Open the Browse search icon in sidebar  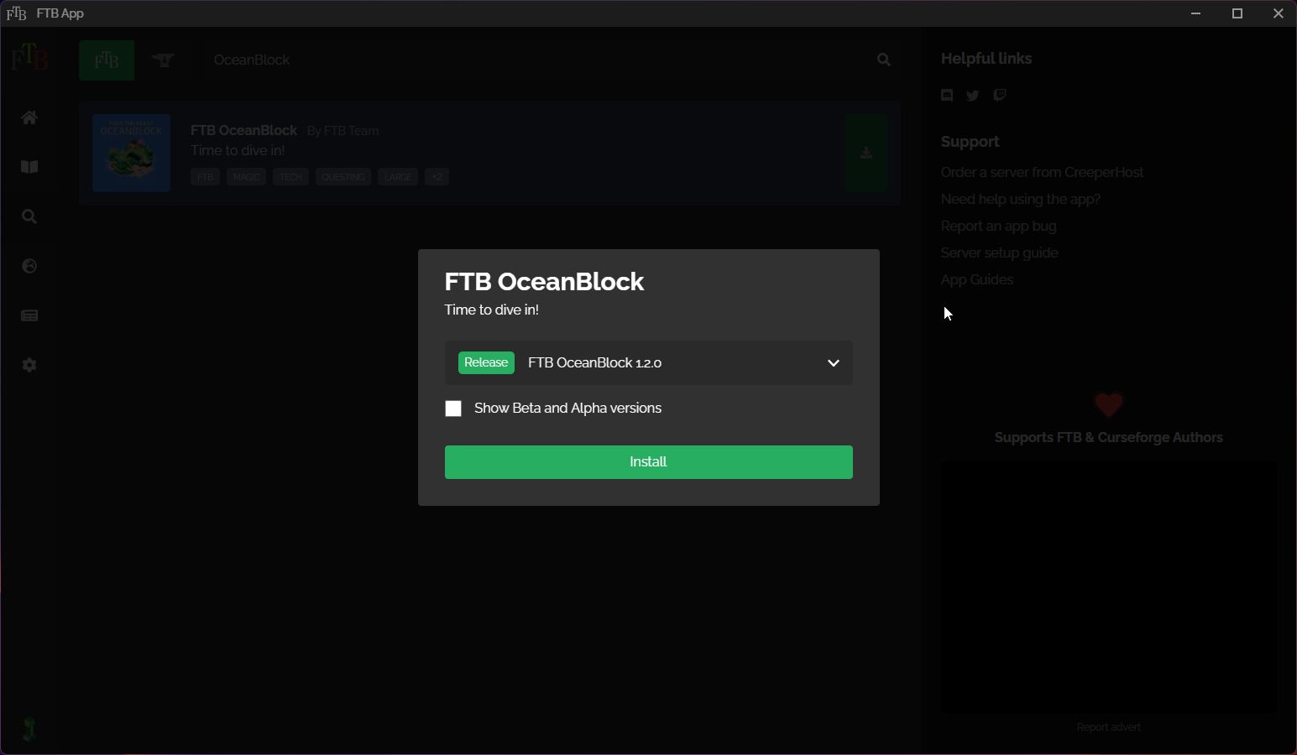tap(29, 216)
